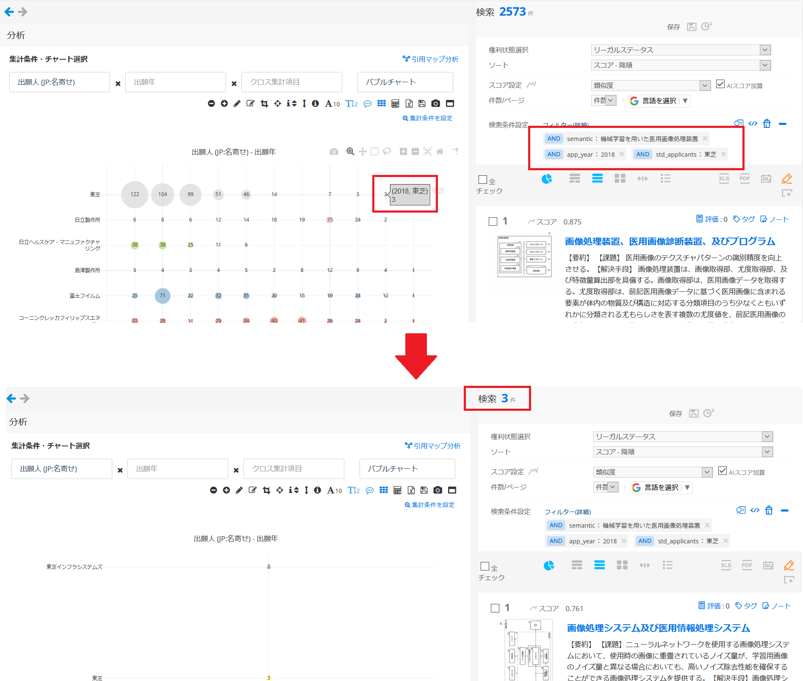This screenshot has height=681, width=803.
Task: Click フィルター(詳細) in lower screenshot
Action: (x=568, y=512)
